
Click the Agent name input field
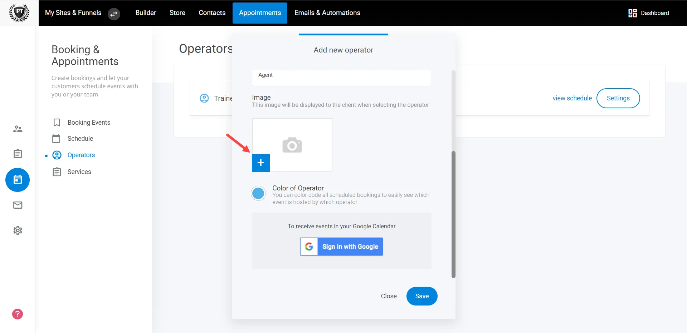tap(341, 78)
